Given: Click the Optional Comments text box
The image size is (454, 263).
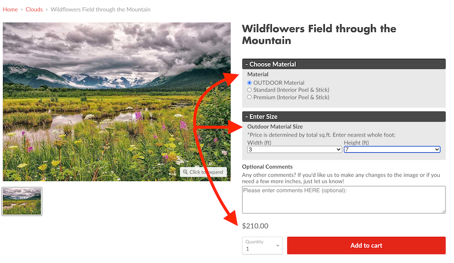Looking at the screenshot, I should [x=344, y=199].
